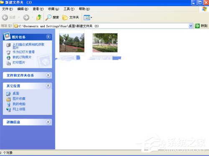Select the second garden hedge photo thumbnail
Image resolution: width=209 pixels, height=156 pixels.
coord(105,43)
